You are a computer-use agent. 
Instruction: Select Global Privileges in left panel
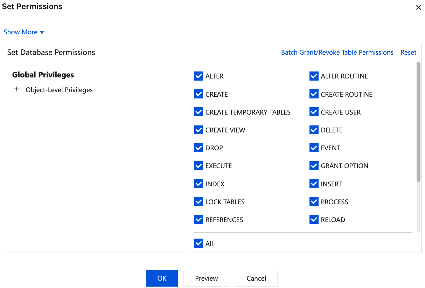point(43,75)
